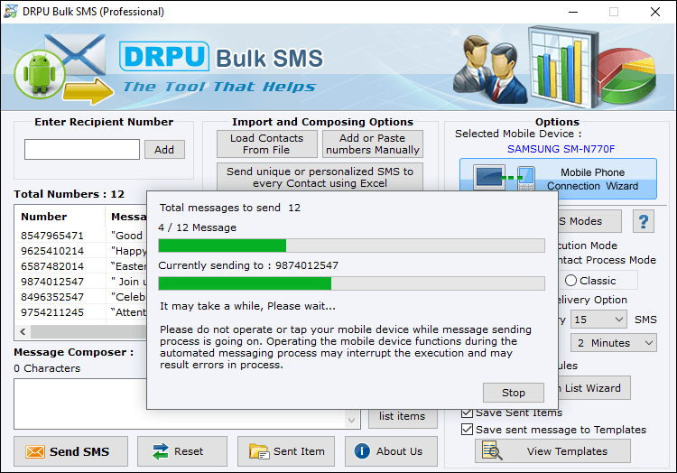Click the Add button for recipient number
This screenshot has height=473, width=677.
coord(164,150)
